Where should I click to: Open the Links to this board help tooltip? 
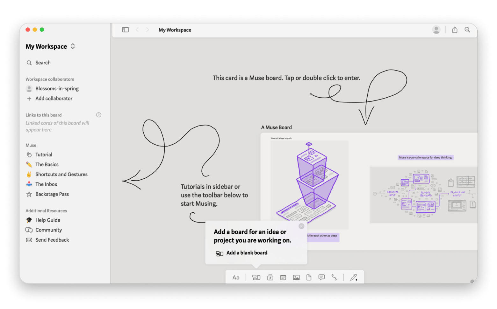pyautogui.click(x=99, y=115)
